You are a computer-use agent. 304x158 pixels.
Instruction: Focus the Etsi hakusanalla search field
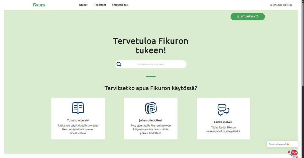pos(151,64)
